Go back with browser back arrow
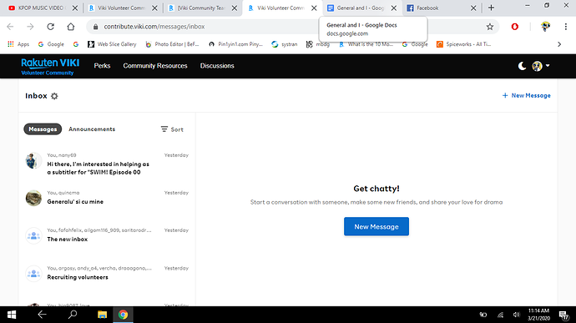Viewport: 576px width, 323px height. click(10, 27)
